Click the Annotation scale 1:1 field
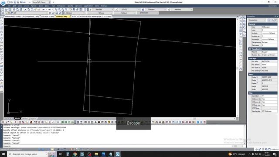Image resolution: width=279 pixels, height=157 pixels. [269, 96]
